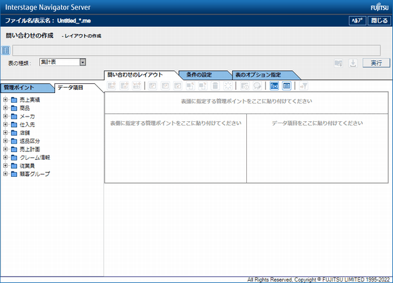Click the データ項目 paste area in layout
The image size is (393, 283).
(317, 149)
